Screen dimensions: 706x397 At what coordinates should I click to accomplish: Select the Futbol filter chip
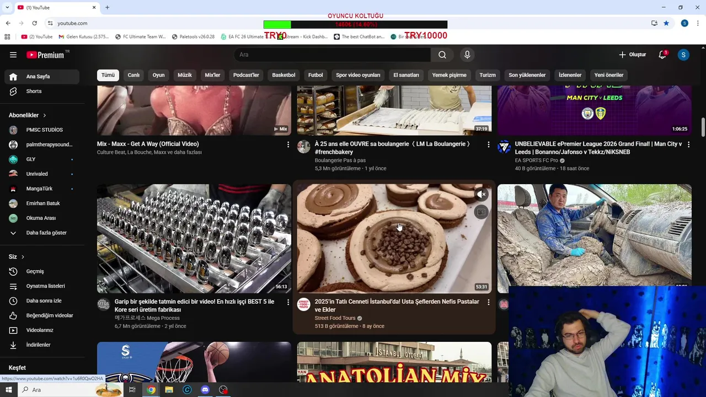[x=315, y=75]
